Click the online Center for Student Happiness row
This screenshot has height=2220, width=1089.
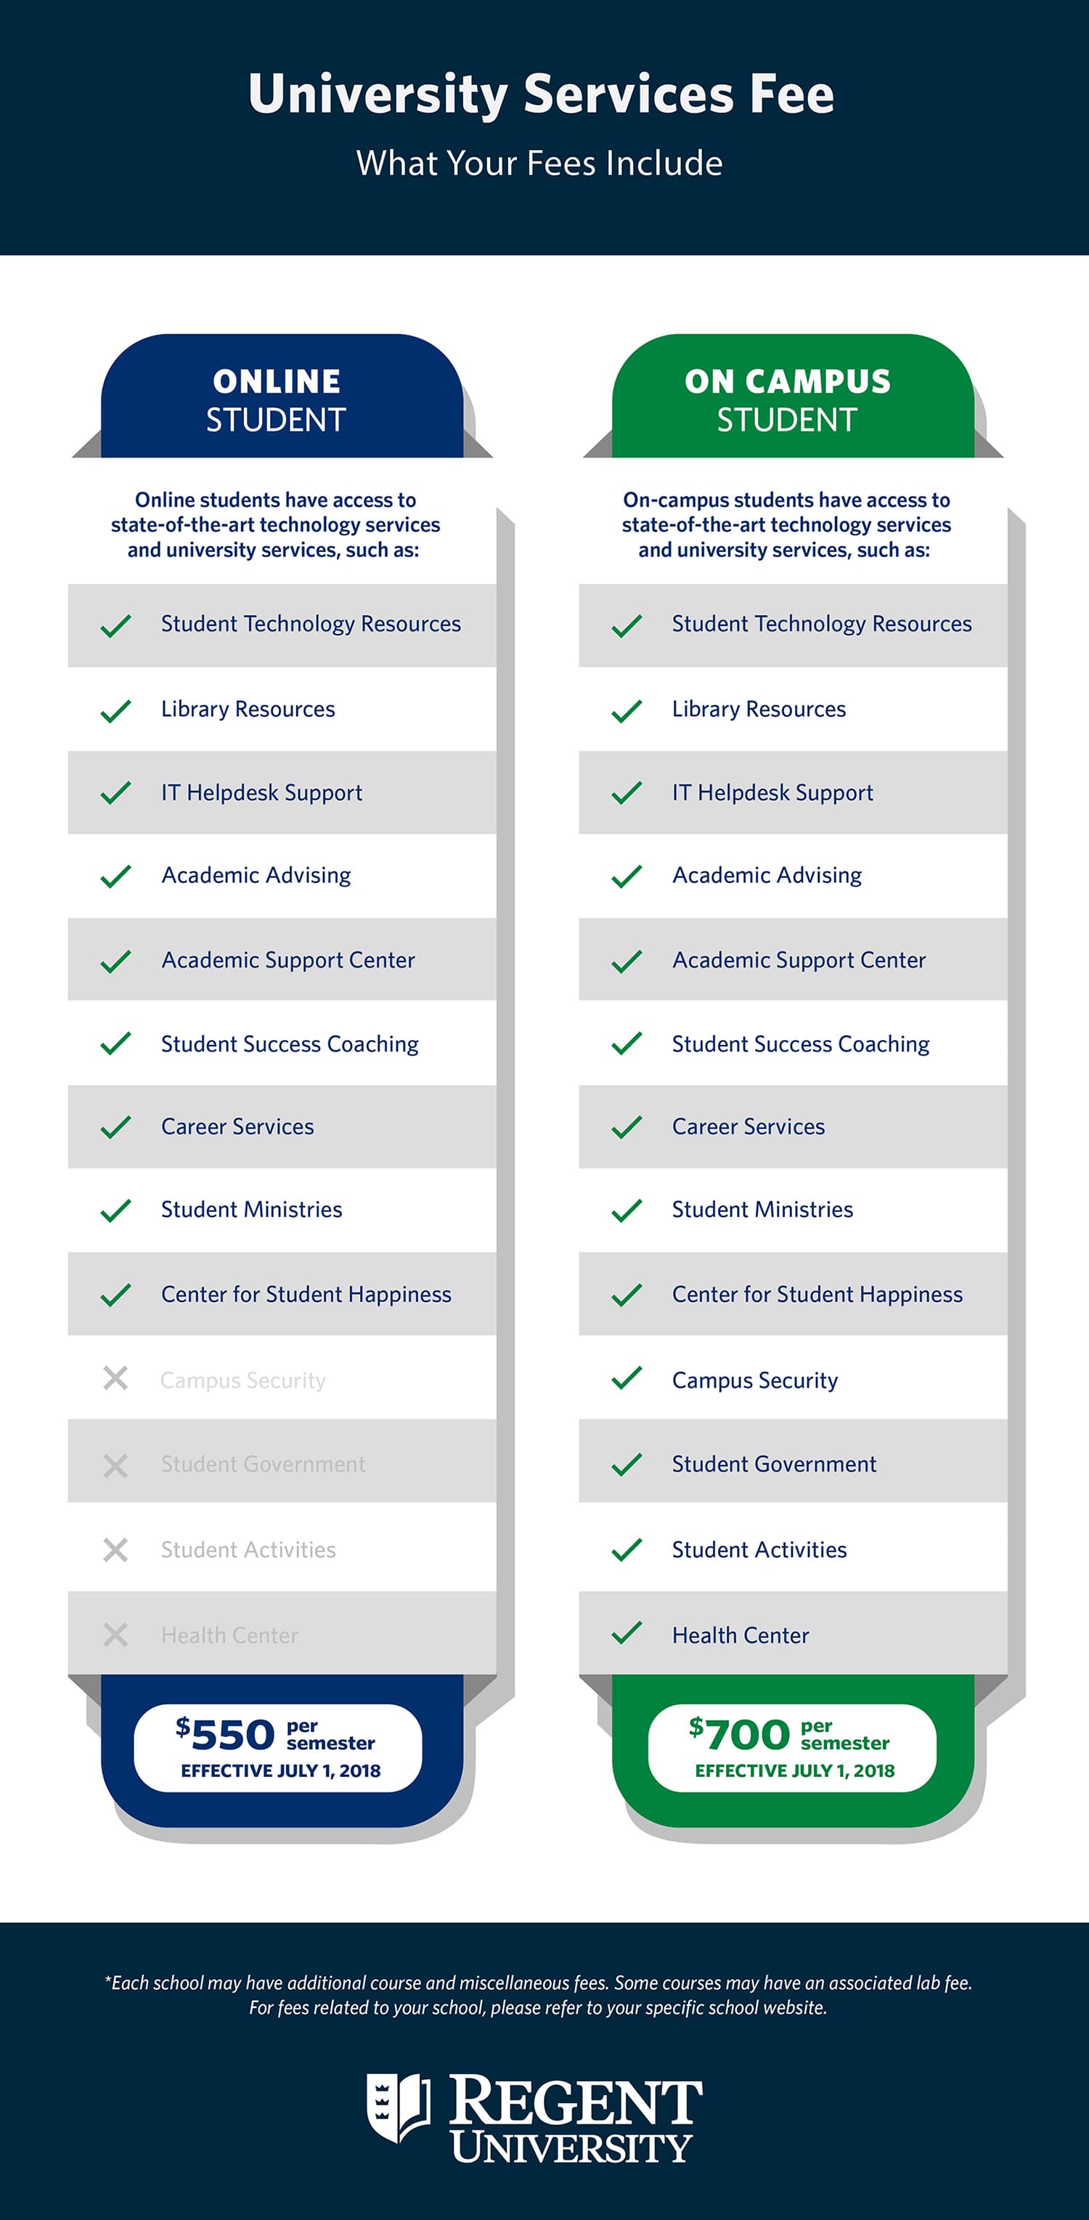click(x=306, y=1293)
